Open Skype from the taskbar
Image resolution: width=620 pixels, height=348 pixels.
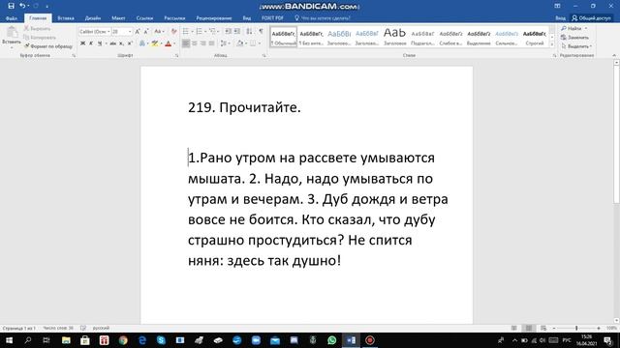(x=161, y=340)
